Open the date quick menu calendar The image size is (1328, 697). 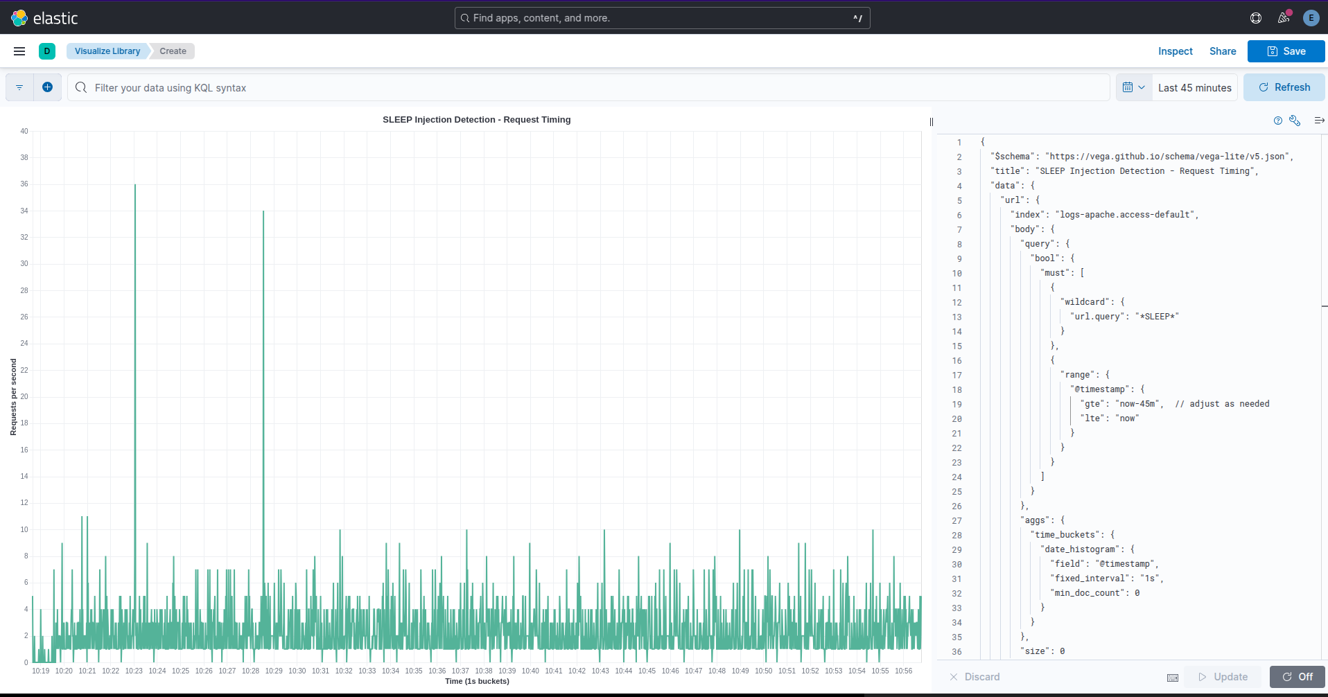coord(1133,87)
